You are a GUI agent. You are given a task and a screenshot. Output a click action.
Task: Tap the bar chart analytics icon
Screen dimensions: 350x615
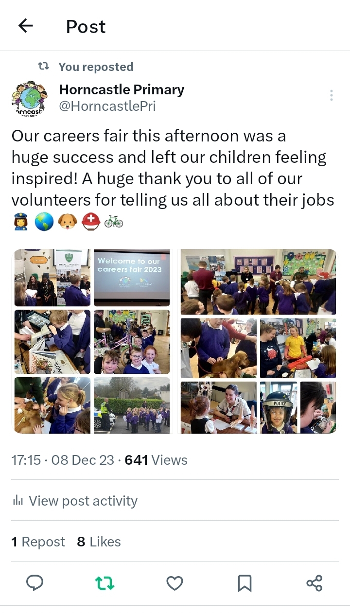coord(18,500)
